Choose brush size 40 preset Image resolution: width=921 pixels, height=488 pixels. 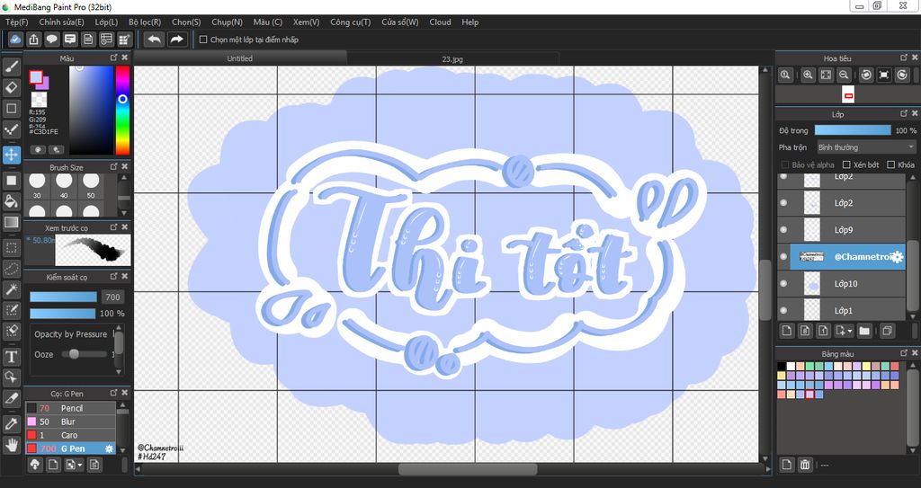point(64,185)
